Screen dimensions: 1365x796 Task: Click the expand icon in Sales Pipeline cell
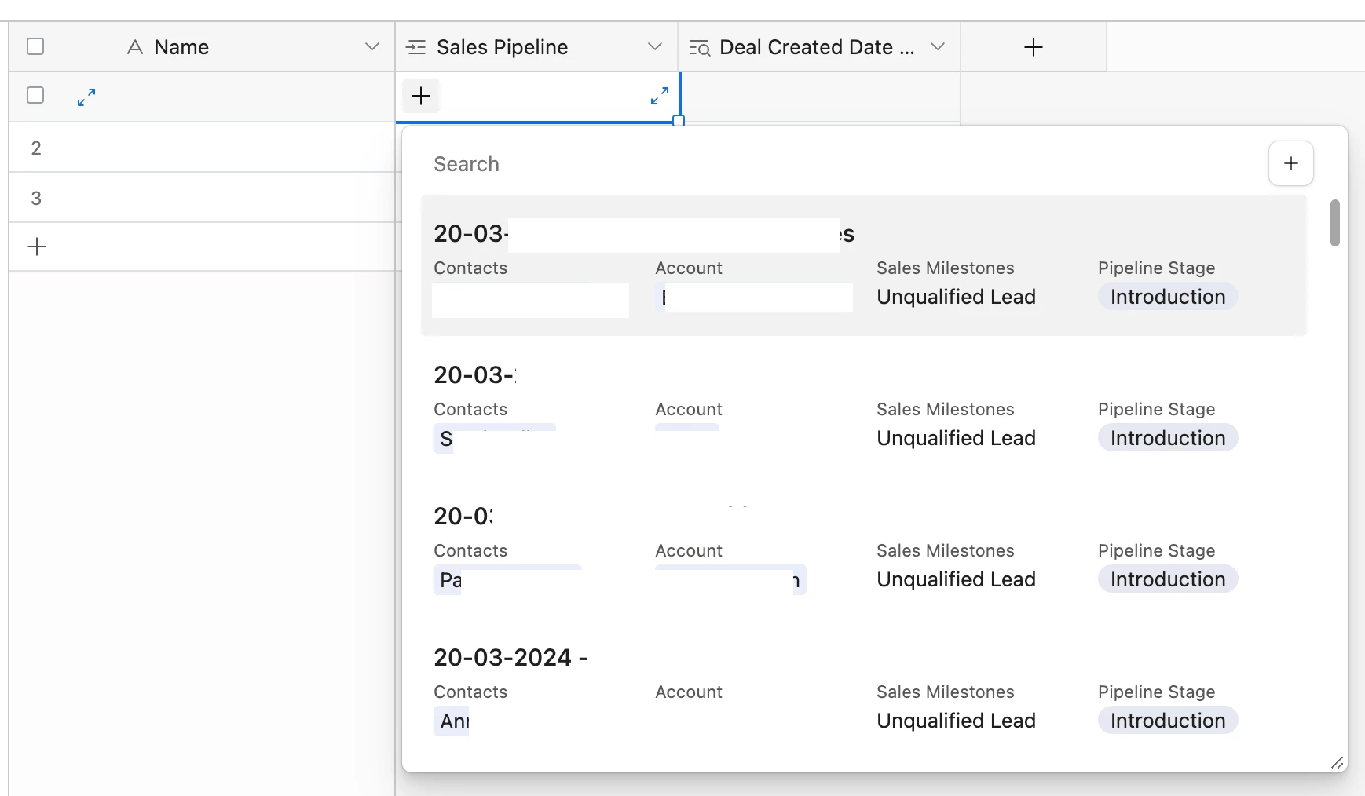660,96
